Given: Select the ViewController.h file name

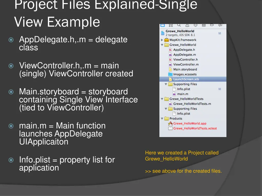Looking at the screenshot, I should tap(185, 59).
